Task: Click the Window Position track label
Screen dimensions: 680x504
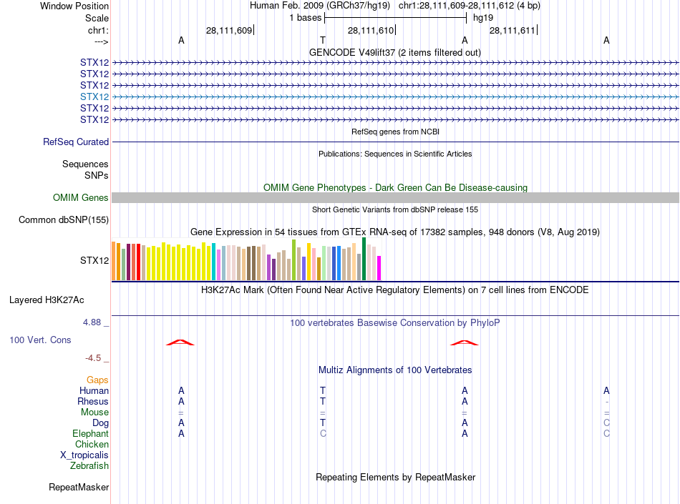Action: point(74,6)
